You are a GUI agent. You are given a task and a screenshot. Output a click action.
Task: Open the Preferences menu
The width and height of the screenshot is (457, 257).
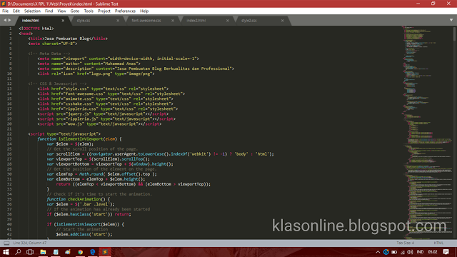coord(125,11)
